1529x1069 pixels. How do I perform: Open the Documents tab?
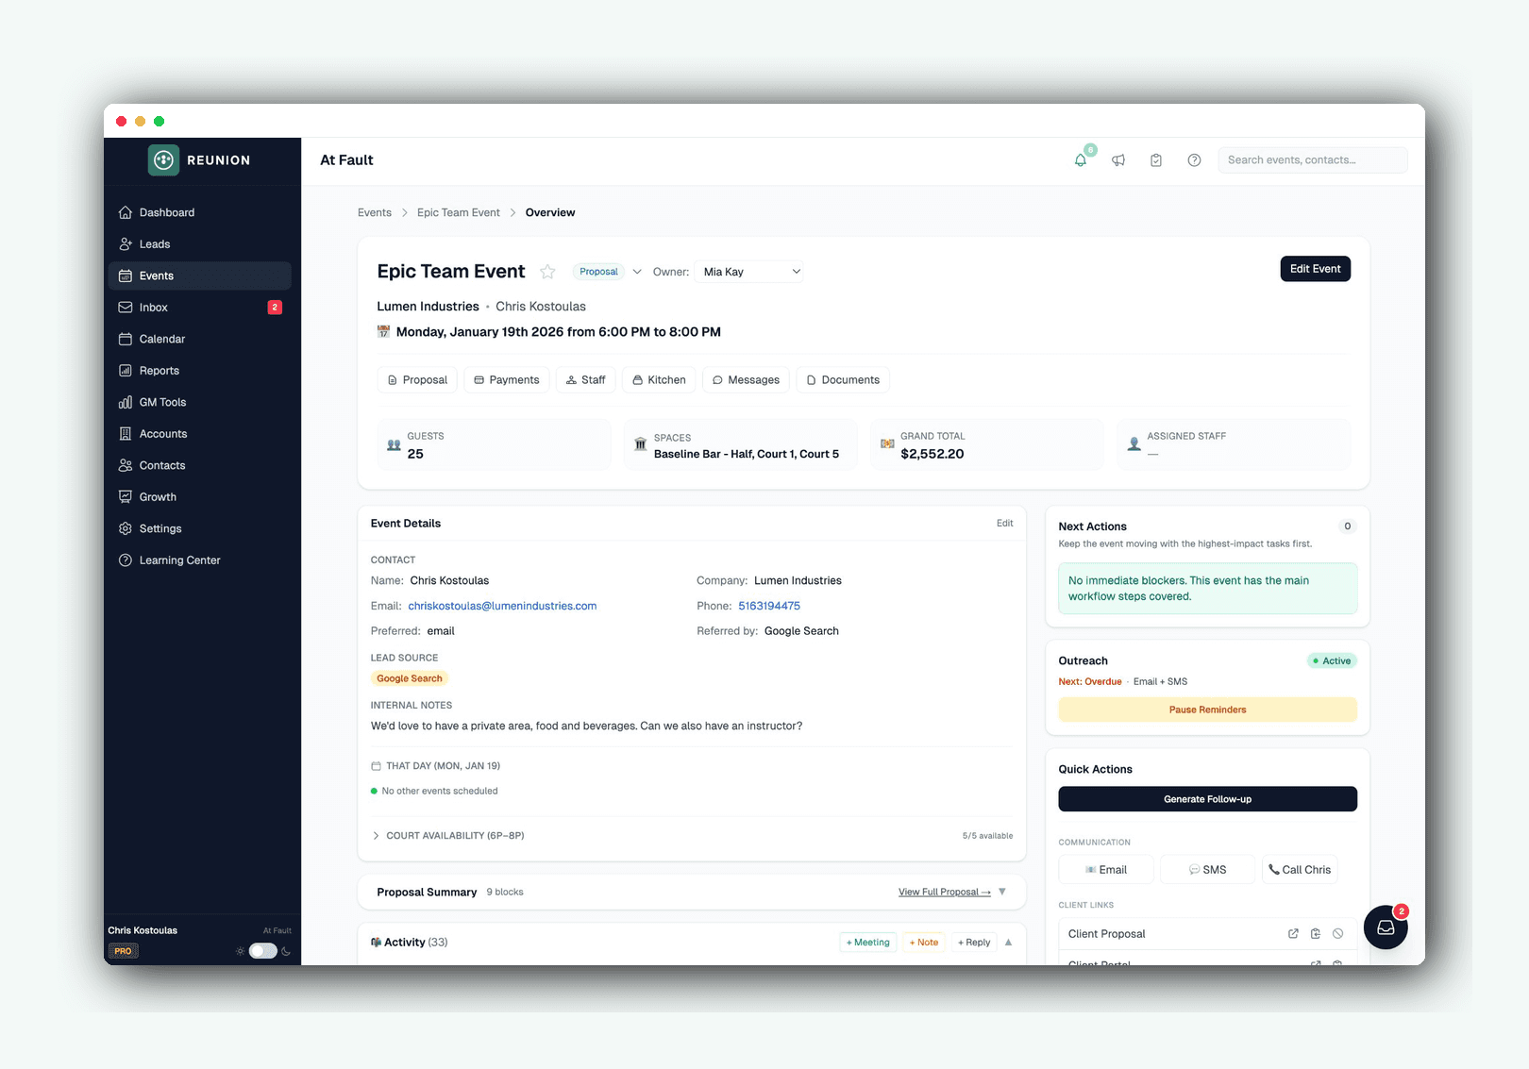tap(843, 380)
